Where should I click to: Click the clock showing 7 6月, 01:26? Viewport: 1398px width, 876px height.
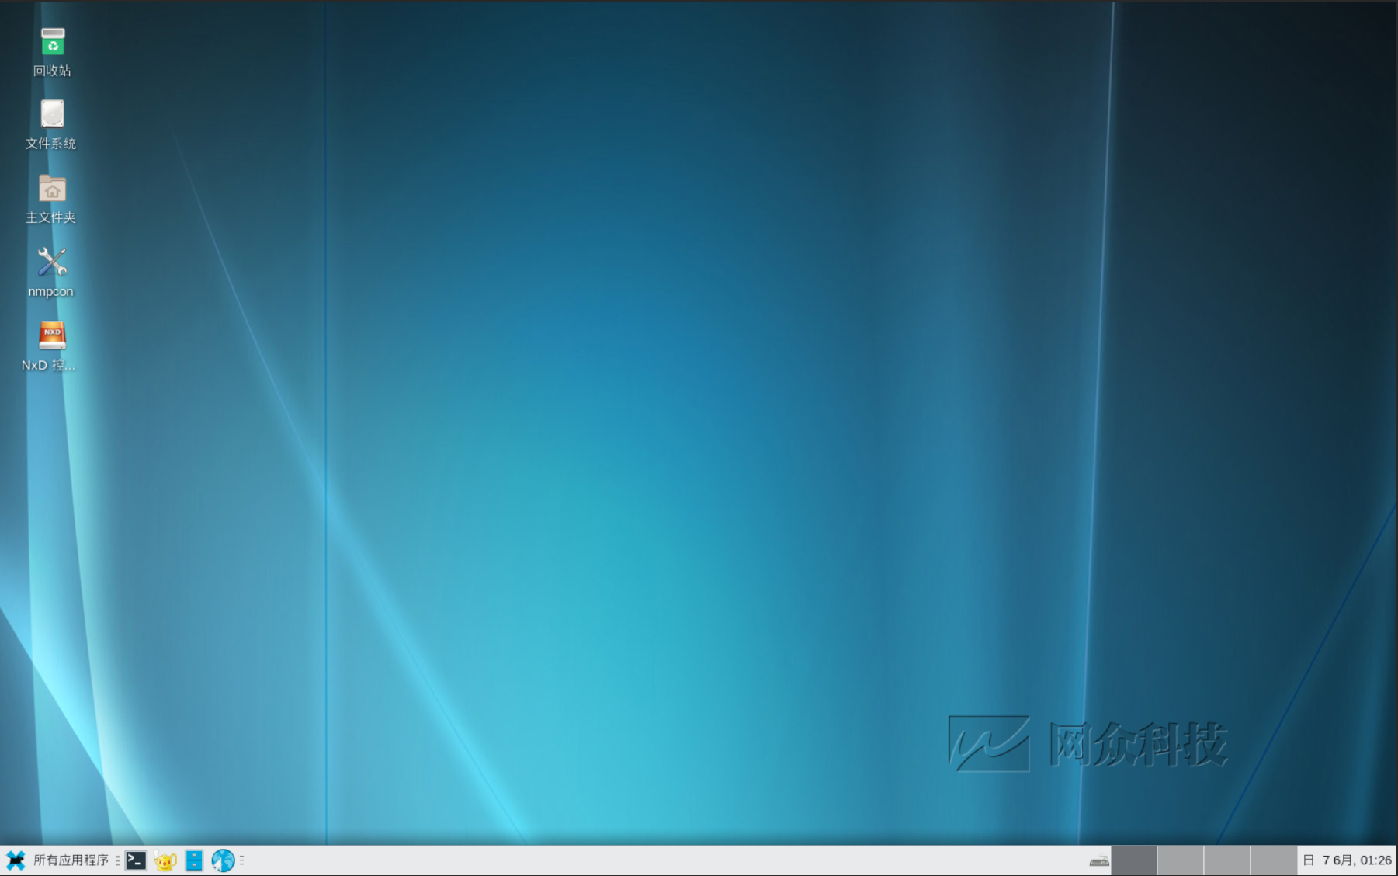point(1348,860)
